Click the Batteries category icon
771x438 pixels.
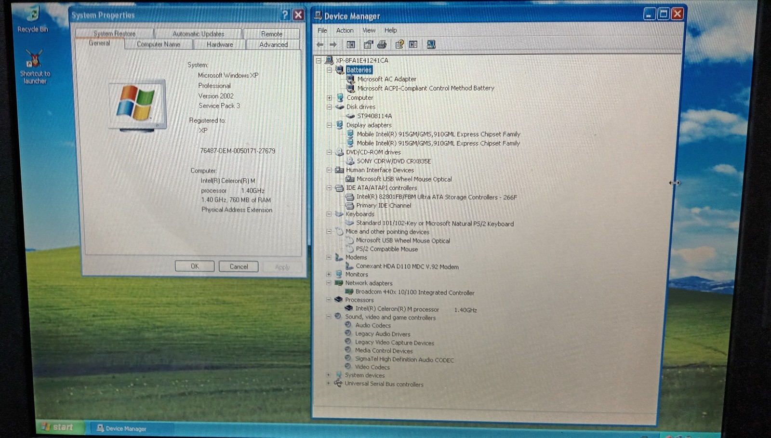340,70
